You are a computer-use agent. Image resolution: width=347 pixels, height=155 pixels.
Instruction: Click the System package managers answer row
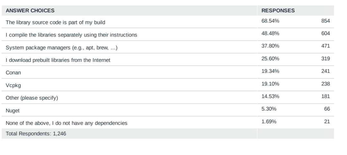pyautogui.click(x=168, y=47)
